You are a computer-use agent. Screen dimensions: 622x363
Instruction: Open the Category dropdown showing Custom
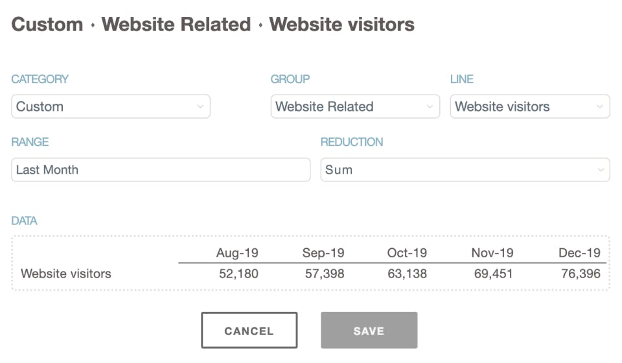(x=110, y=107)
